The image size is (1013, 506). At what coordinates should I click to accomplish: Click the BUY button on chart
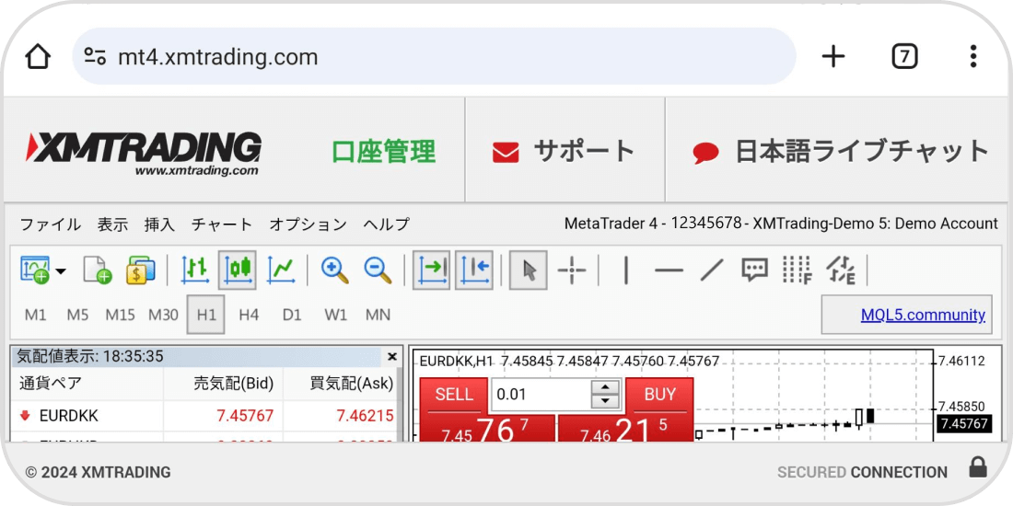pyautogui.click(x=659, y=395)
